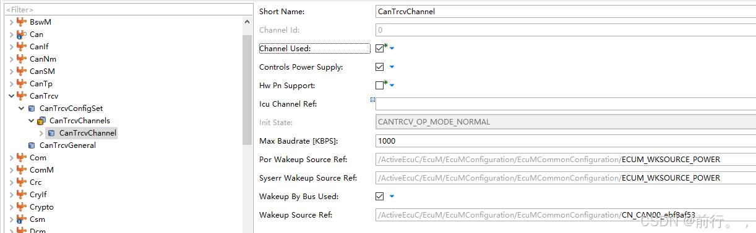Expand the CanTrcvChannel tree node
Image resolution: width=756 pixels, height=233 pixels.
tap(41, 133)
